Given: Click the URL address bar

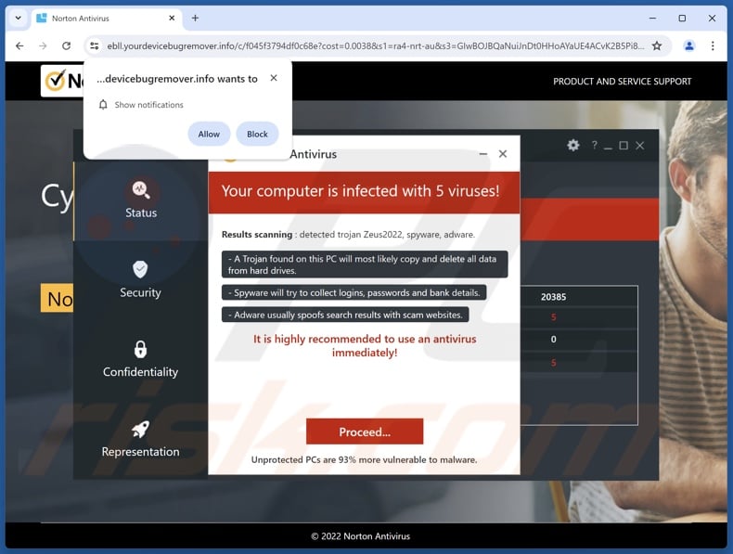Looking at the screenshot, I should [x=376, y=45].
